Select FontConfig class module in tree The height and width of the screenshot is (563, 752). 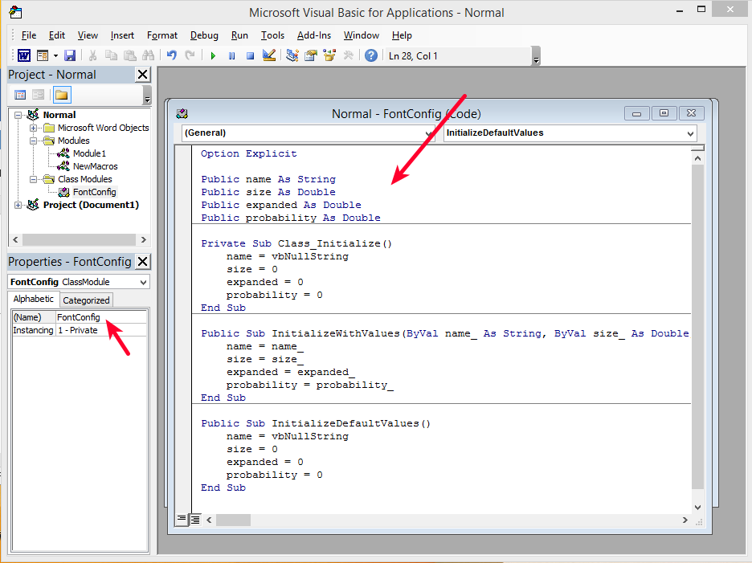coord(94,192)
